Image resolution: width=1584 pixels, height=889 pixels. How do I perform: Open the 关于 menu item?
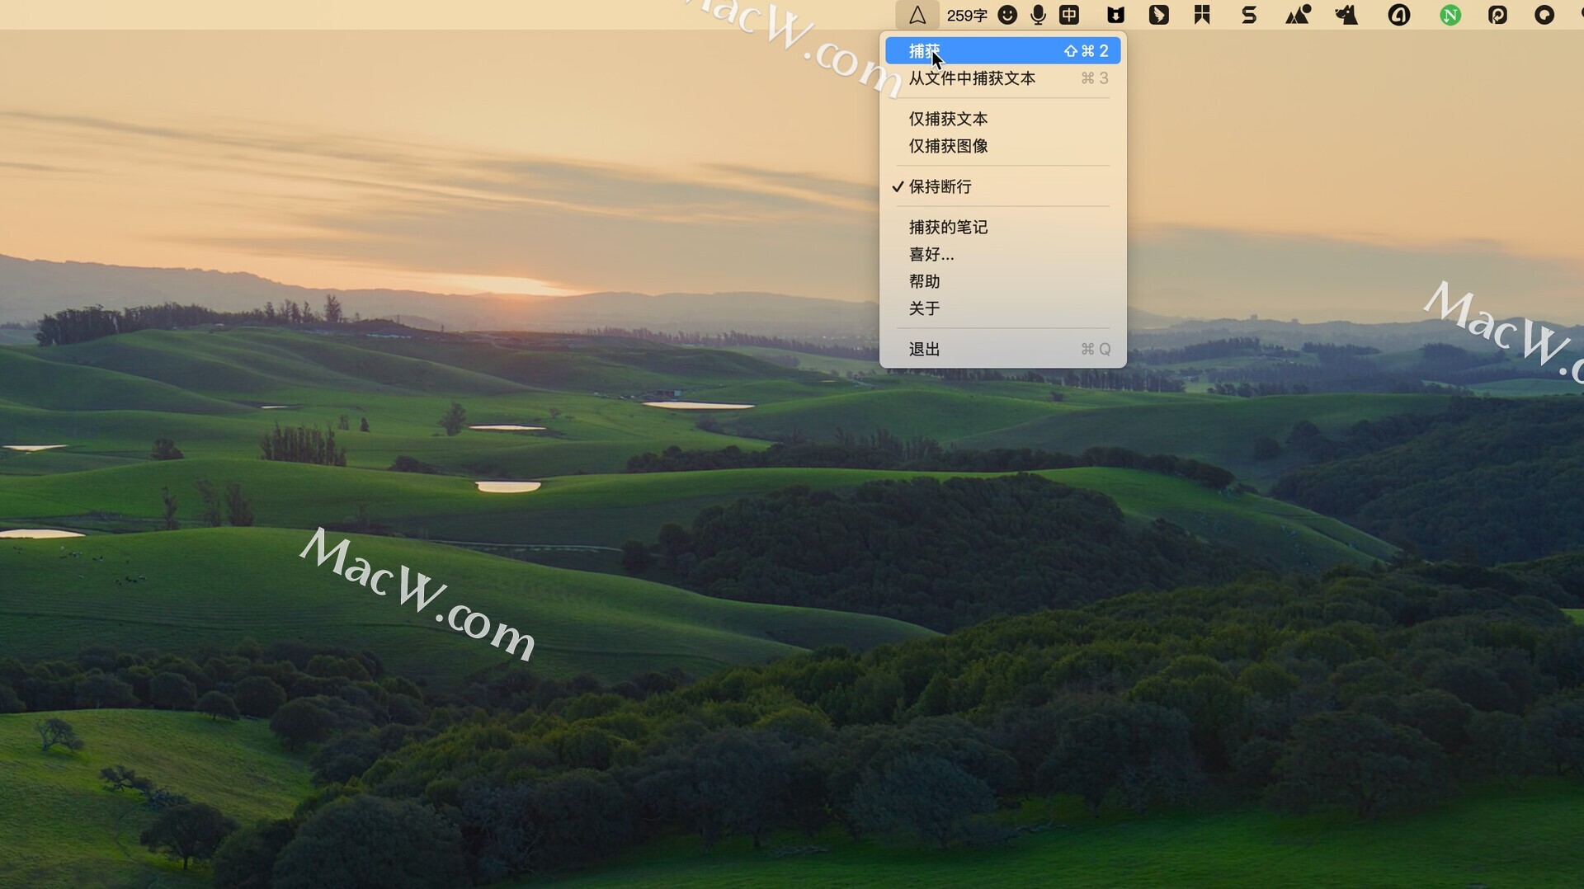click(1002, 308)
